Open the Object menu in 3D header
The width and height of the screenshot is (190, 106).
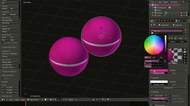tap(23, 100)
